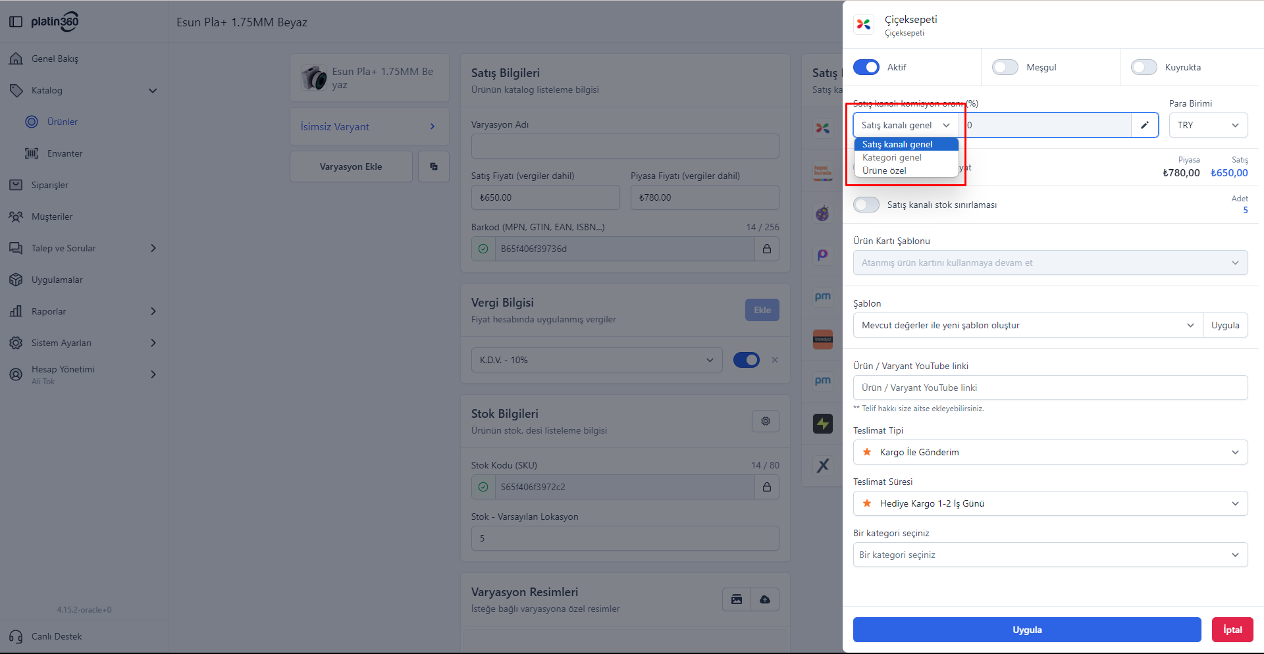Toggle the K.D.V. tax switch
Viewport: 1264px width, 654px height.
[x=747, y=360]
